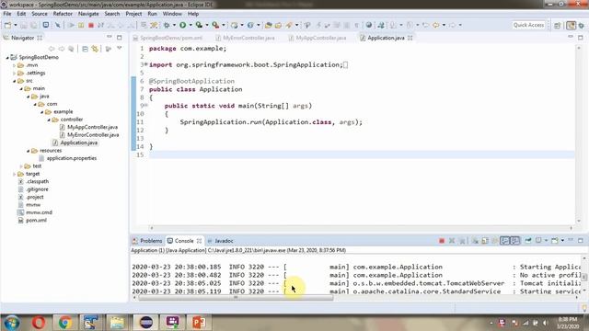Click the Quick Access search field

pyautogui.click(x=528, y=25)
